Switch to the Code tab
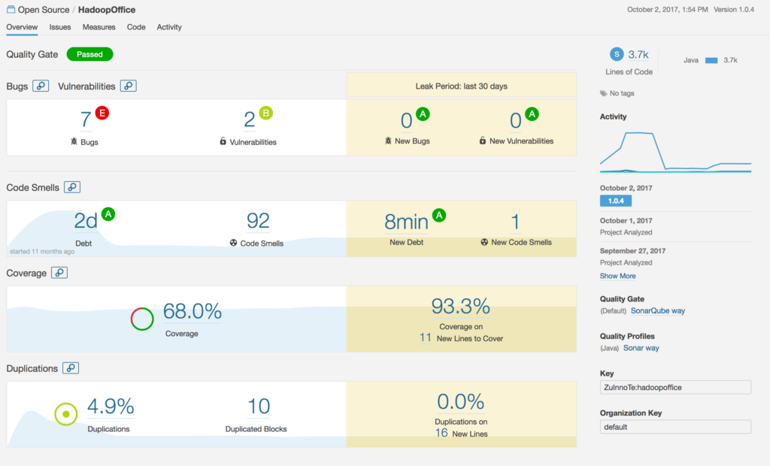The width and height of the screenshot is (770, 466). click(x=136, y=27)
